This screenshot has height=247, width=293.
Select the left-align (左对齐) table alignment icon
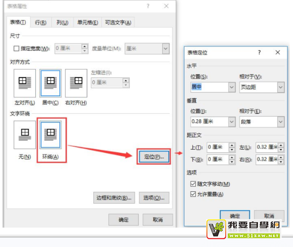pyautogui.click(x=25, y=83)
